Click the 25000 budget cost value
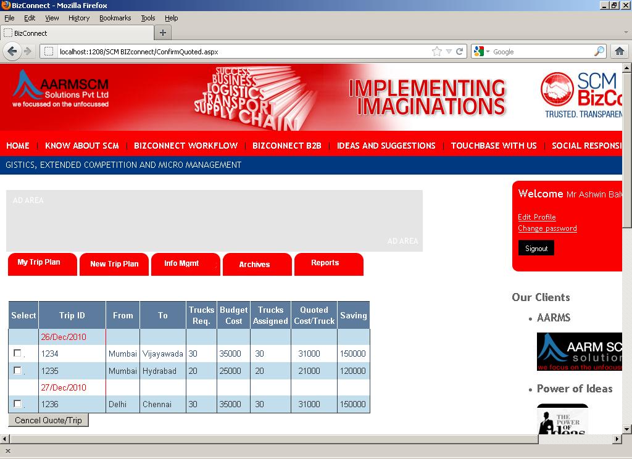632x459 pixels. pyautogui.click(x=230, y=371)
